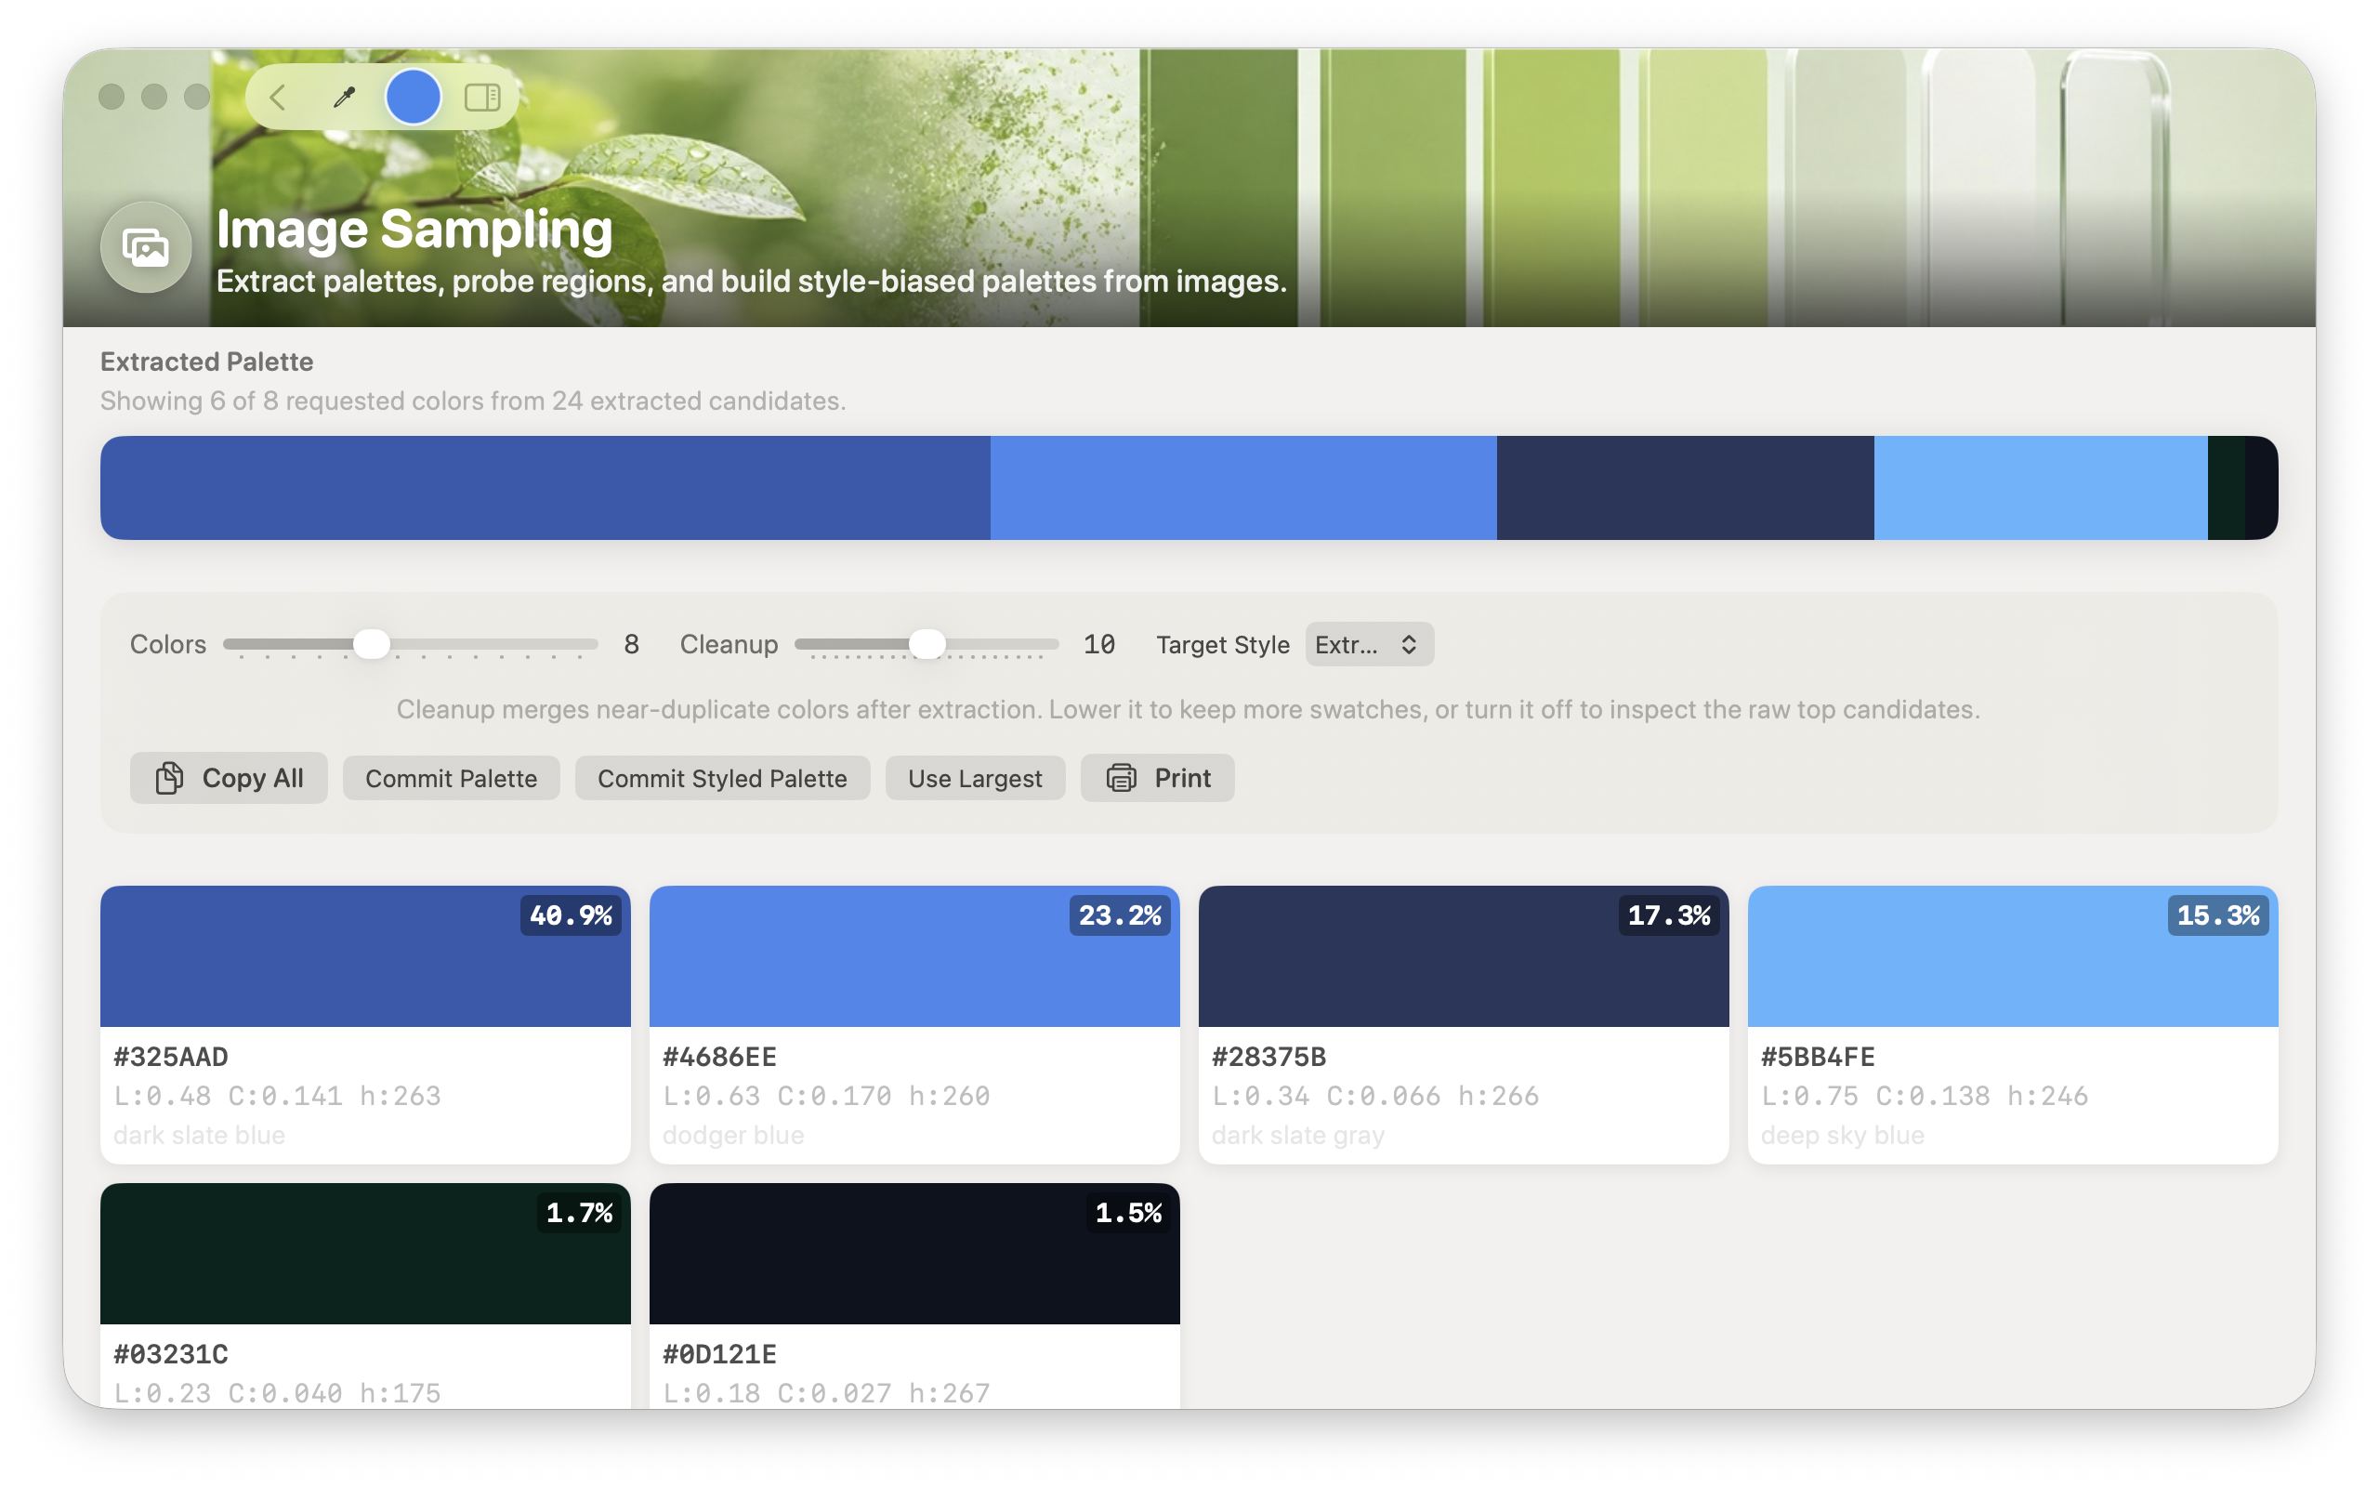Viewport: 2379px width, 1487px height.
Task: Open the Target Style dropdown
Action: click(1369, 644)
